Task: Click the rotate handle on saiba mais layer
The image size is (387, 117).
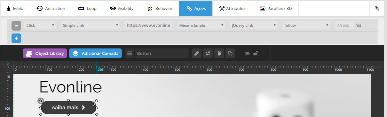Action: 93,104
